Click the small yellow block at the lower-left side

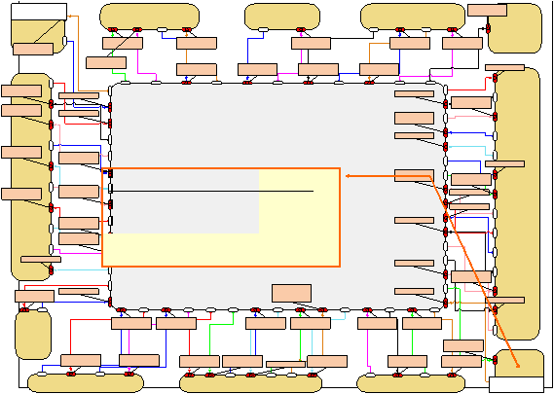(x=33, y=335)
